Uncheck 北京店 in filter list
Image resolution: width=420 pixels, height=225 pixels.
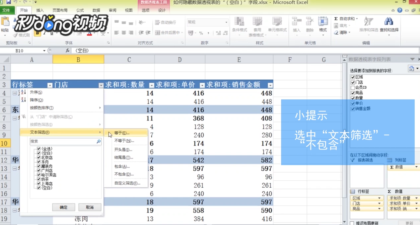[39, 157]
